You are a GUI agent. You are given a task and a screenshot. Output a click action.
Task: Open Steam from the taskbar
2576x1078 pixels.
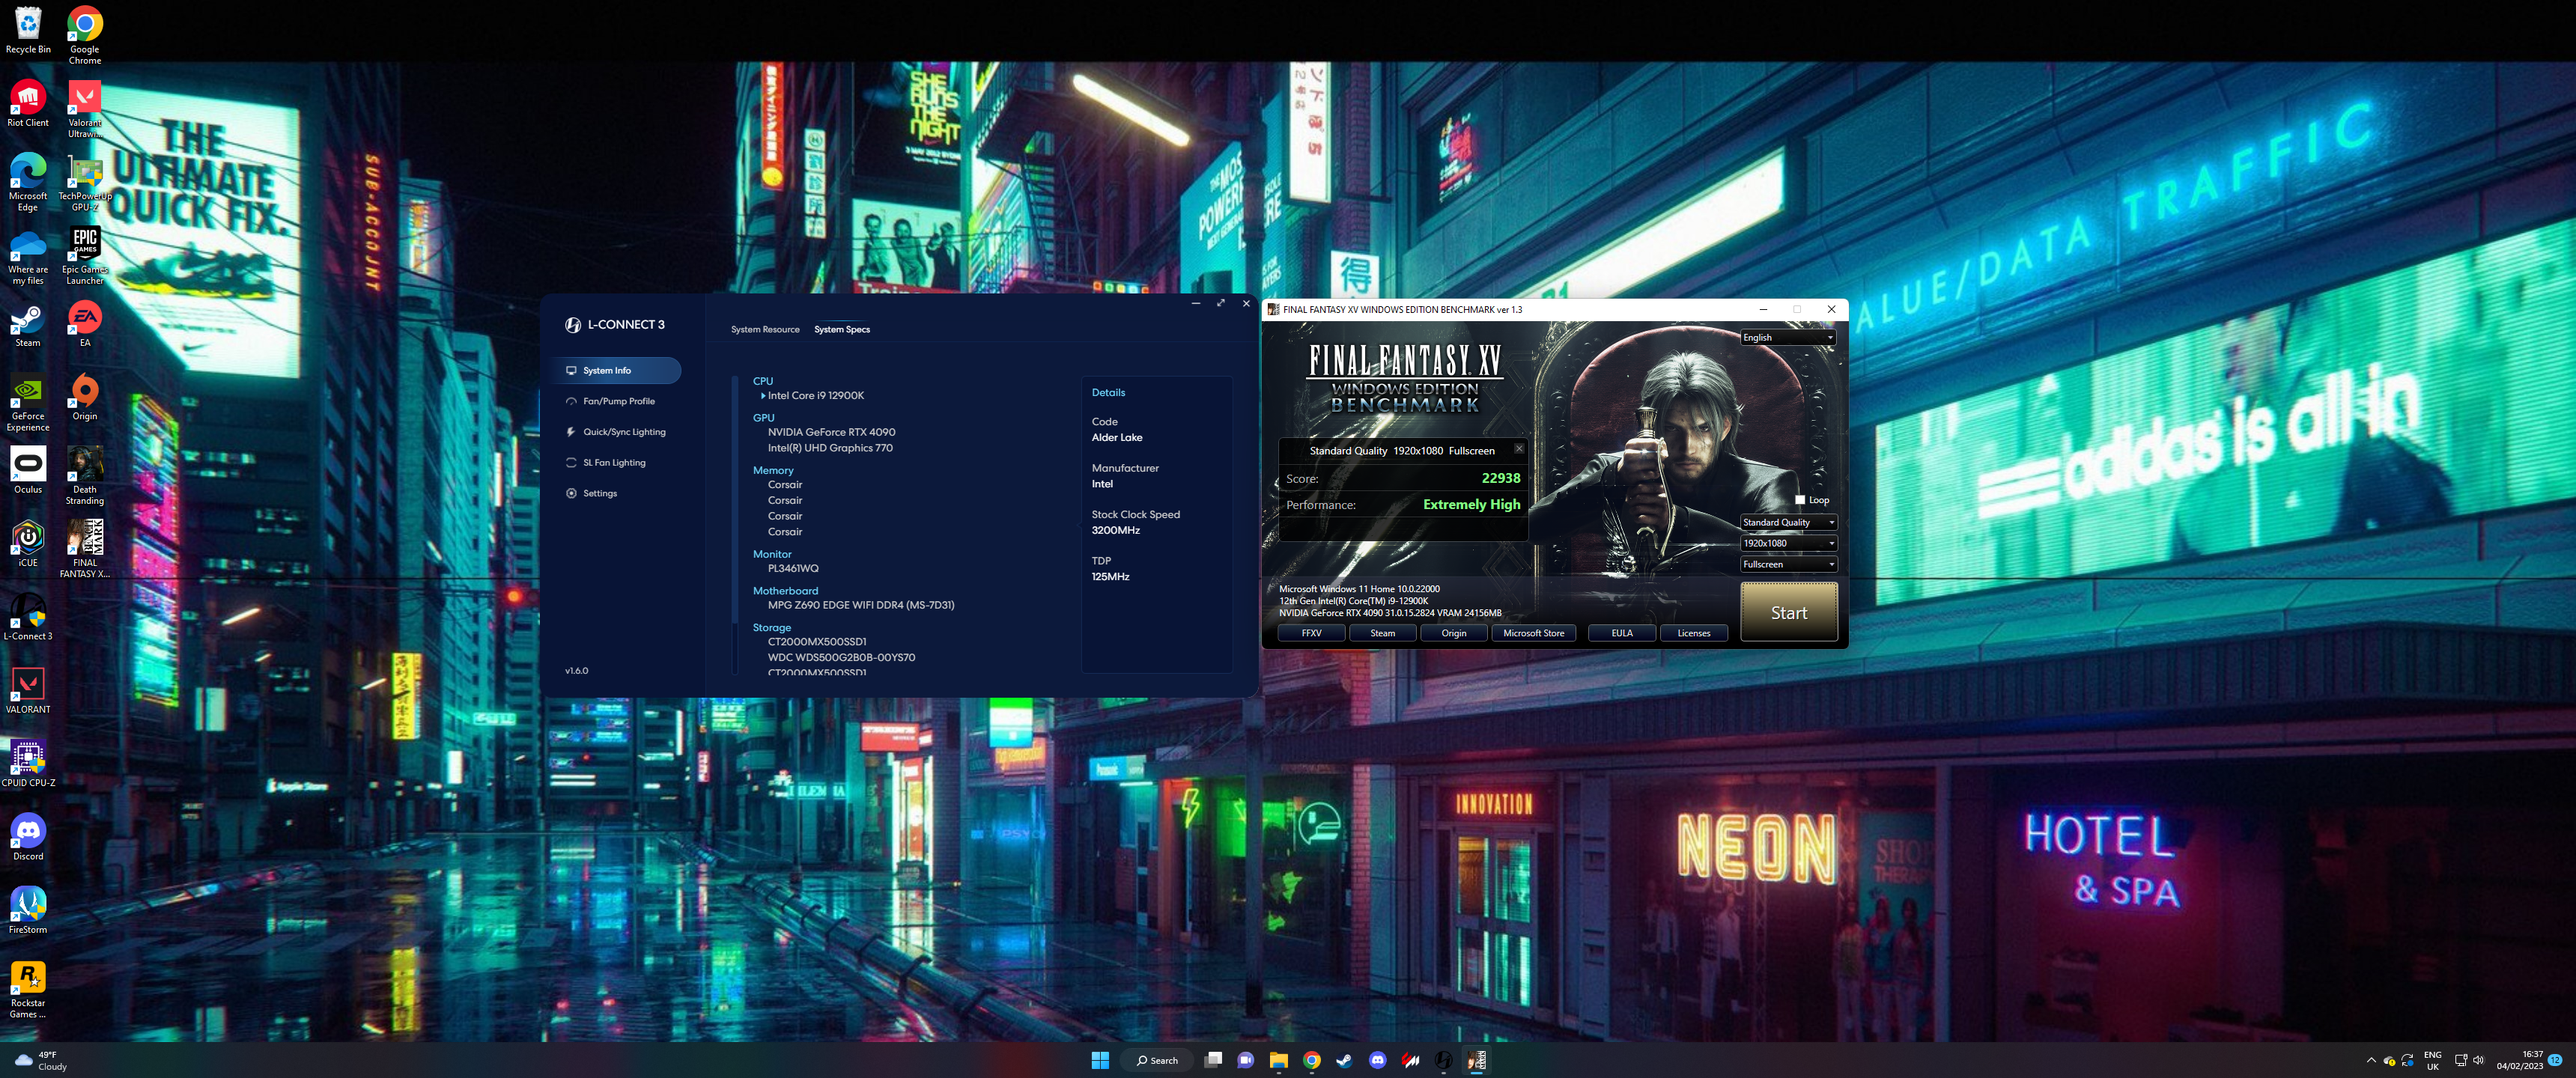[x=1344, y=1060]
